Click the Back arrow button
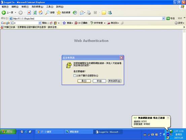The image size is (186, 140). 4,12
